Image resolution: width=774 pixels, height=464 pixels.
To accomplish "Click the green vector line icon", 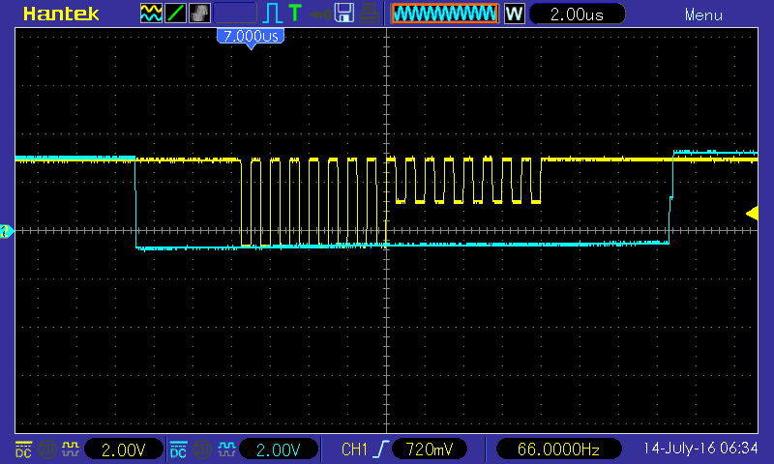I will coord(175,14).
